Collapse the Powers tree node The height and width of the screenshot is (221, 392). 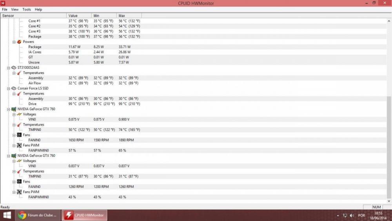coord(14,42)
